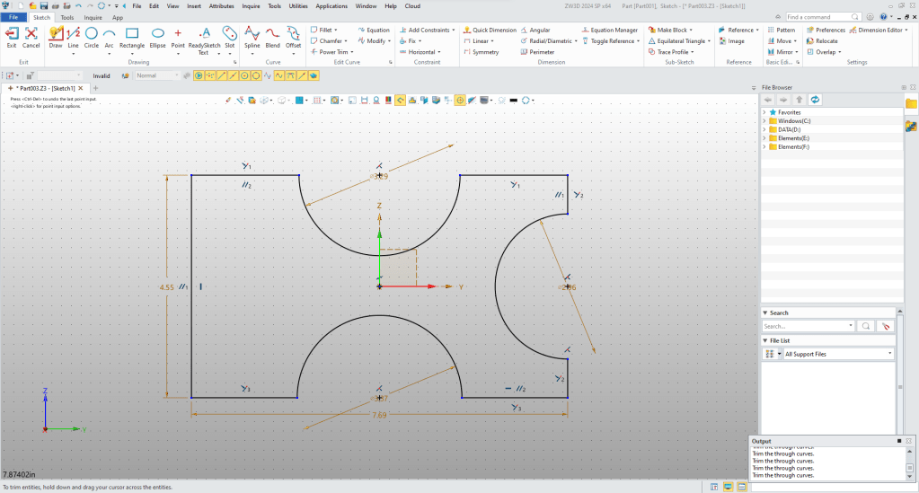This screenshot has height=493, width=919.
Task: Select the Slot drawing tool
Action: [229, 34]
